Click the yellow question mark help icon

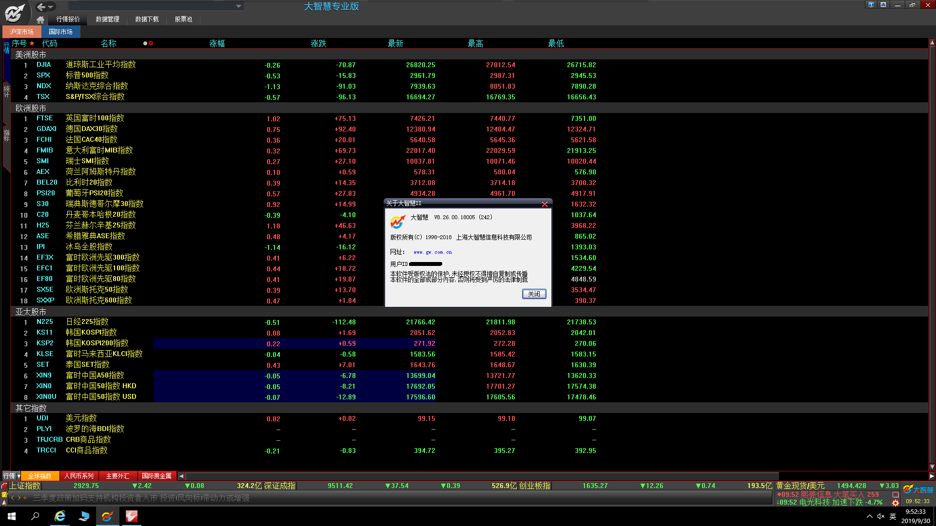pyautogui.click(x=4, y=494)
